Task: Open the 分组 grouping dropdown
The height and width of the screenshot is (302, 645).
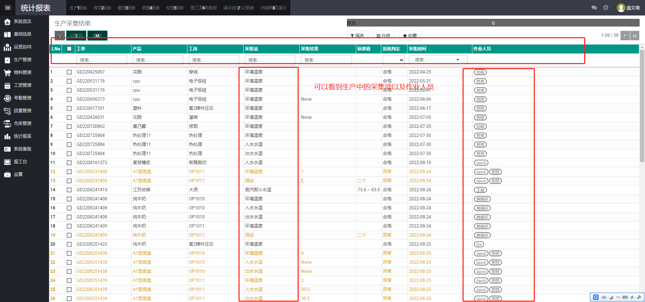Action: click(383, 36)
